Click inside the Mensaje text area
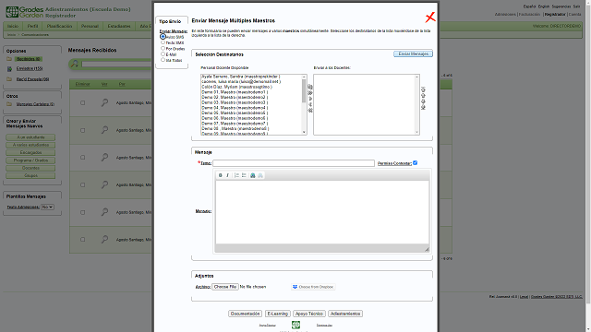 click(x=322, y=212)
